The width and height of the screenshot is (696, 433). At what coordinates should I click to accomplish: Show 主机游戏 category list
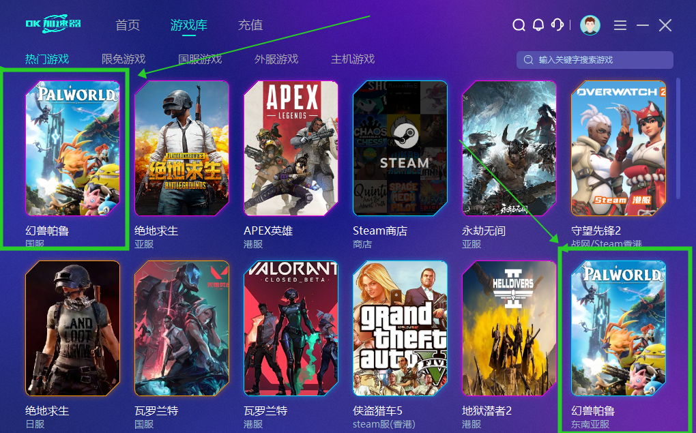tap(353, 59)
